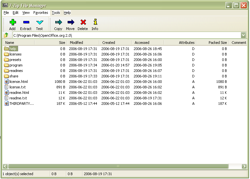The height and width of the screenshot is (179, 250).
Task: Select the share folder icon
Action: click(6, 76)
